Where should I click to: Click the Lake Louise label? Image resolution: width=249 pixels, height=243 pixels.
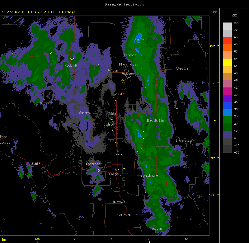click(x=5, y=140)
